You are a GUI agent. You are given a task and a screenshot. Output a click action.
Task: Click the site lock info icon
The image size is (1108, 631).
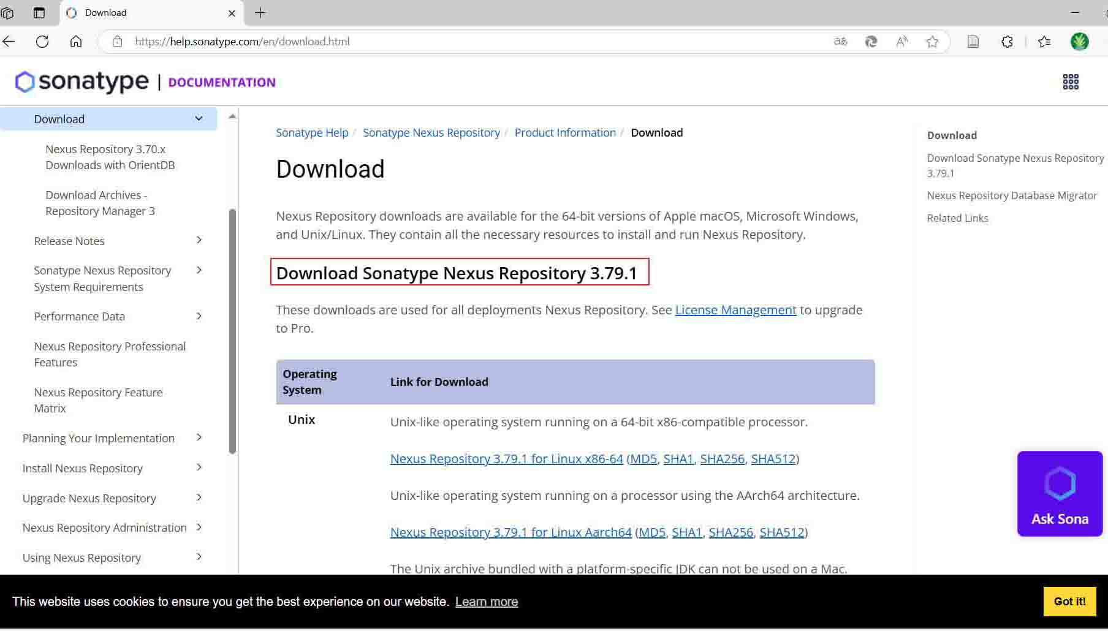(x=118, y=42)
